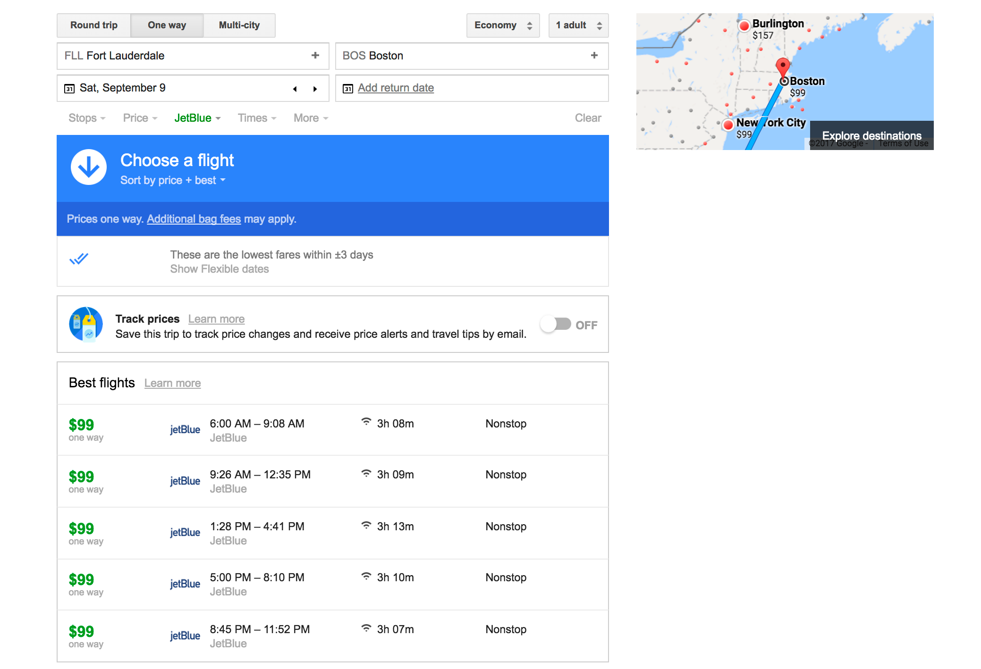Turn on the Track prices switch
The image size is (981, 669).
pos(556,324)
